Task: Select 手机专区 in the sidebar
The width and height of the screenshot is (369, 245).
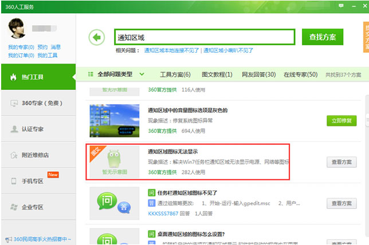Action: click(38, 181)
